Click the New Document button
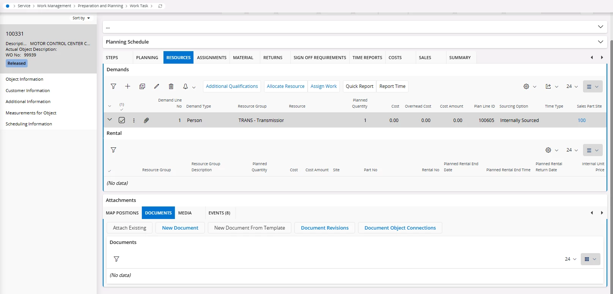The image size is (613, 294). pos(180,228)
